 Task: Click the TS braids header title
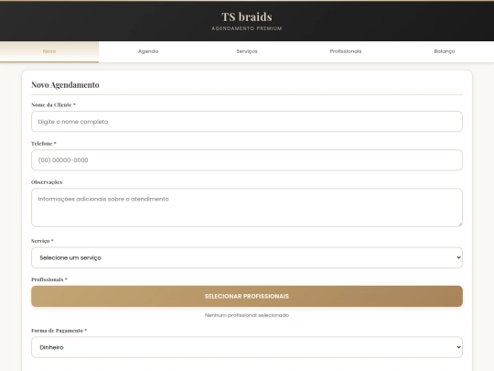click(247, 16)
